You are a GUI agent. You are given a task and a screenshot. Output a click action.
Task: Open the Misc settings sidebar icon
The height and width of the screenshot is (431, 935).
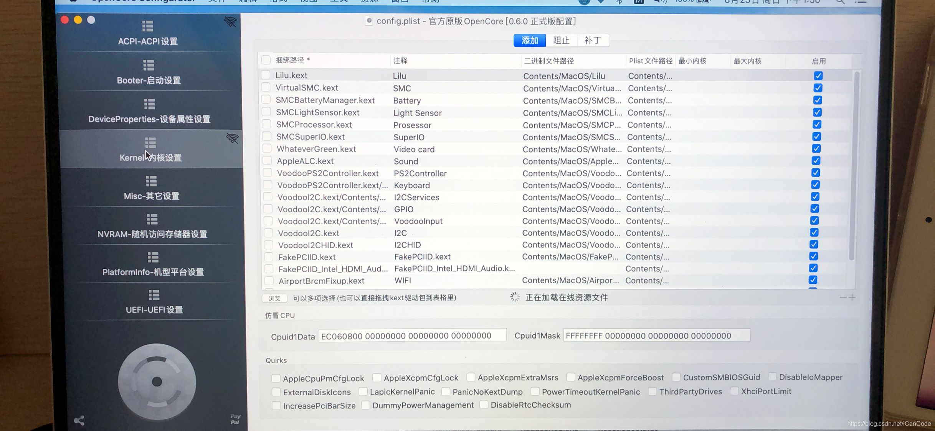[151, 181]
